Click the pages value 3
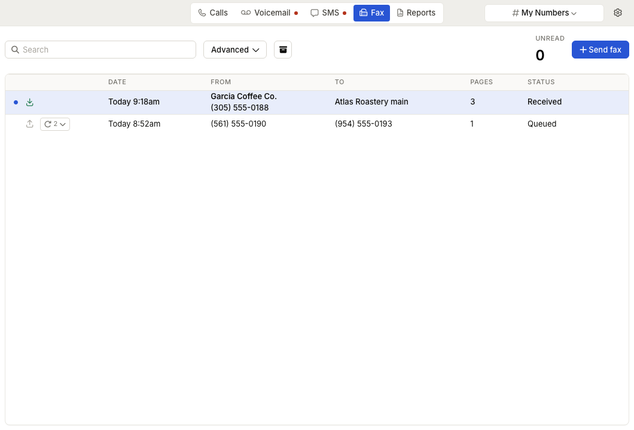The width and height of the screenshot is (634, 430). (x=473, y=102)
